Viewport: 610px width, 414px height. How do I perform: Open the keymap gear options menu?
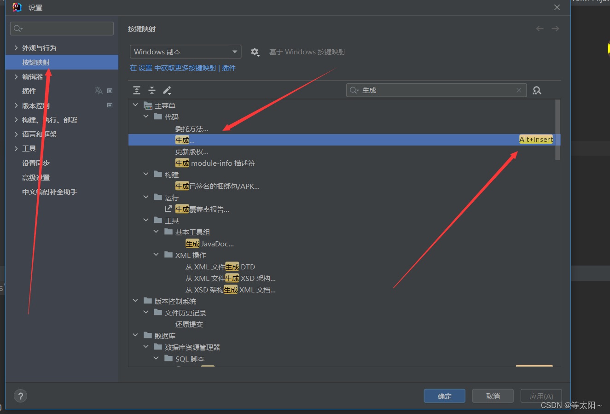[255, 52]
